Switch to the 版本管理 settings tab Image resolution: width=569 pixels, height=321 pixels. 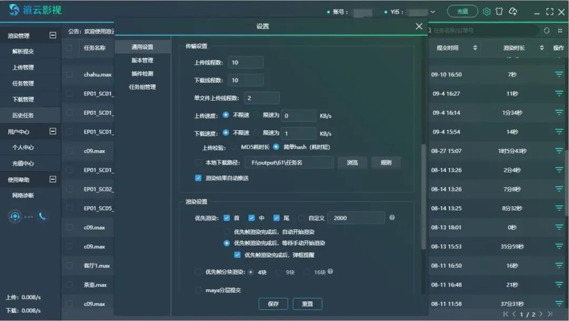point(142,61)
